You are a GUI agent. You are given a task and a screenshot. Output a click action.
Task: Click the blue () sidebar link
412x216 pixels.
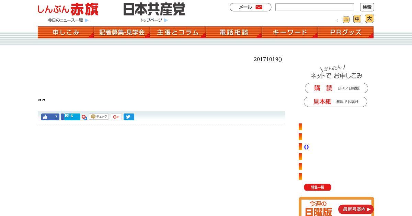pyautogui.click(x=306, y=147)
